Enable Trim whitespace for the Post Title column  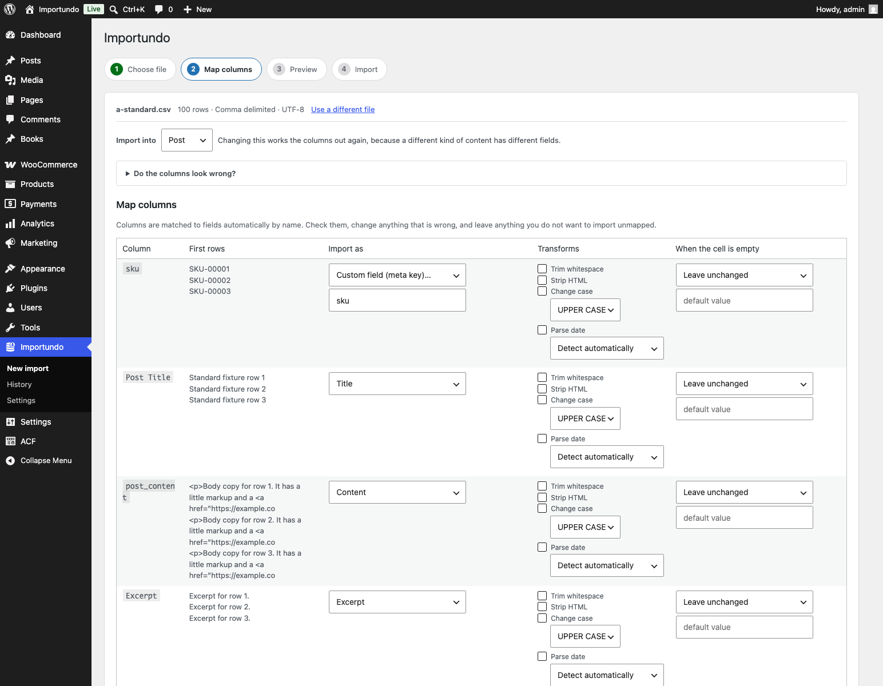click(x=542, y=377)
